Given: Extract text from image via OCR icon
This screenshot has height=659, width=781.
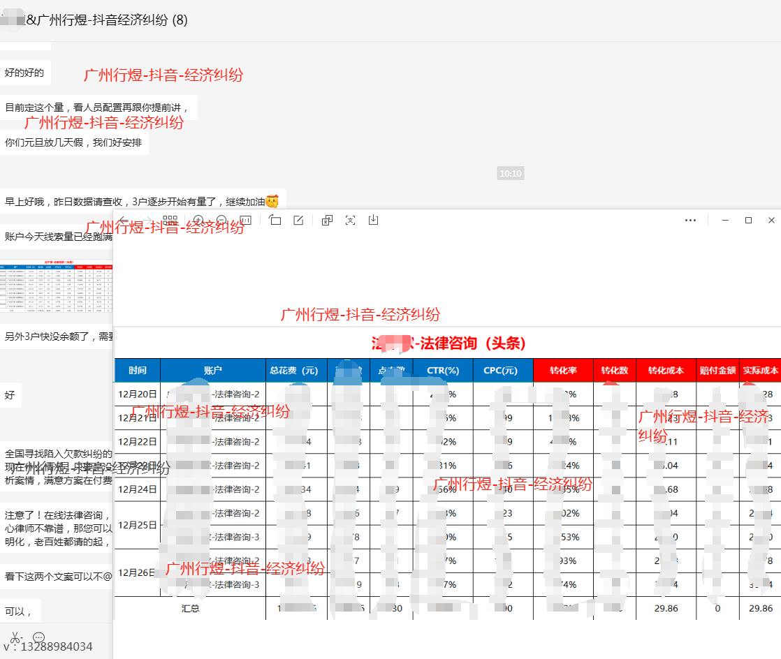Looking at the screenshot, I should click(x=350, y=220).
